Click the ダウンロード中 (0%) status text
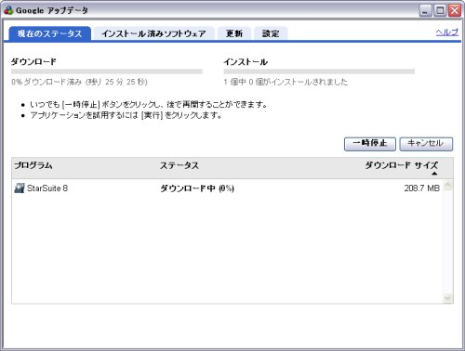 [197, 188]
